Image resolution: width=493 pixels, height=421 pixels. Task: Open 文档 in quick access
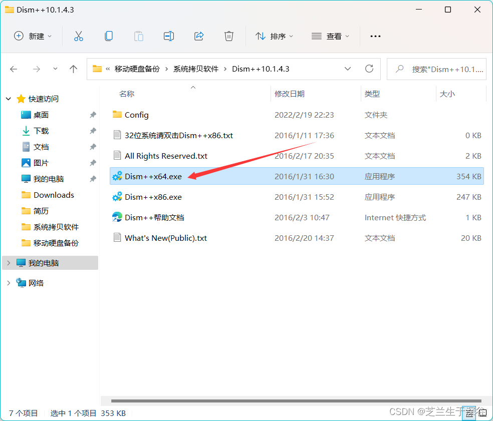point(41,147)
